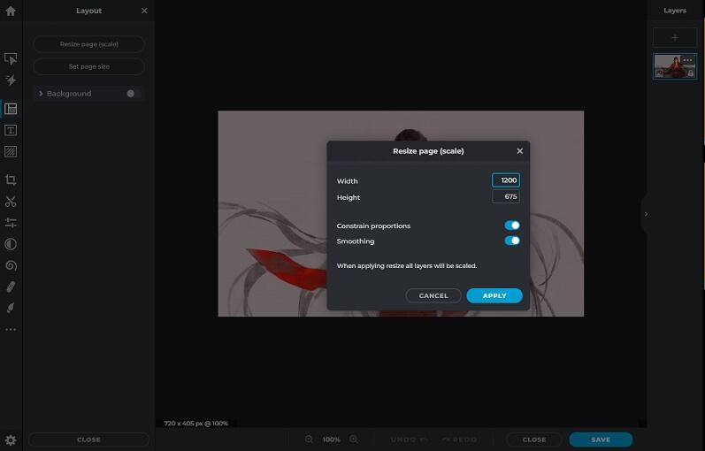
Task: Select the Cutout scissors tool
Action: click(x=11, y=202)
